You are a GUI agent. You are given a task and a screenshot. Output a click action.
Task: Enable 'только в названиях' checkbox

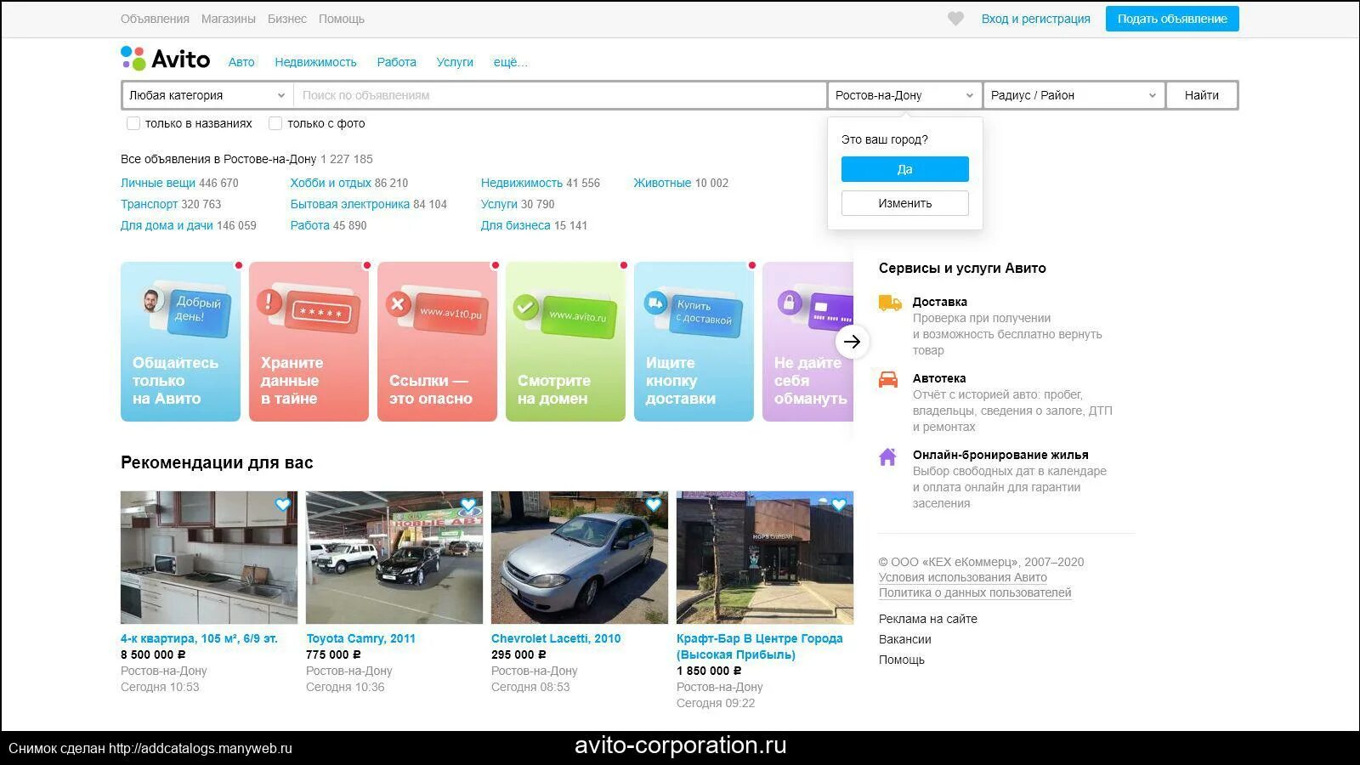click(x=133, y=123)
